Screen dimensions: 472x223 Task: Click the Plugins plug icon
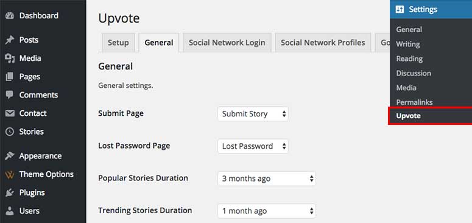(x=10, y=193)
